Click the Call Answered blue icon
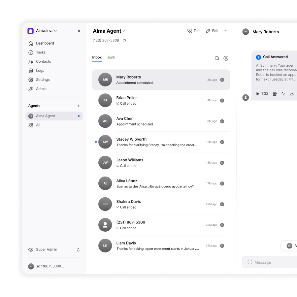The height and width of the screenshot is (297, 297). 258,57
